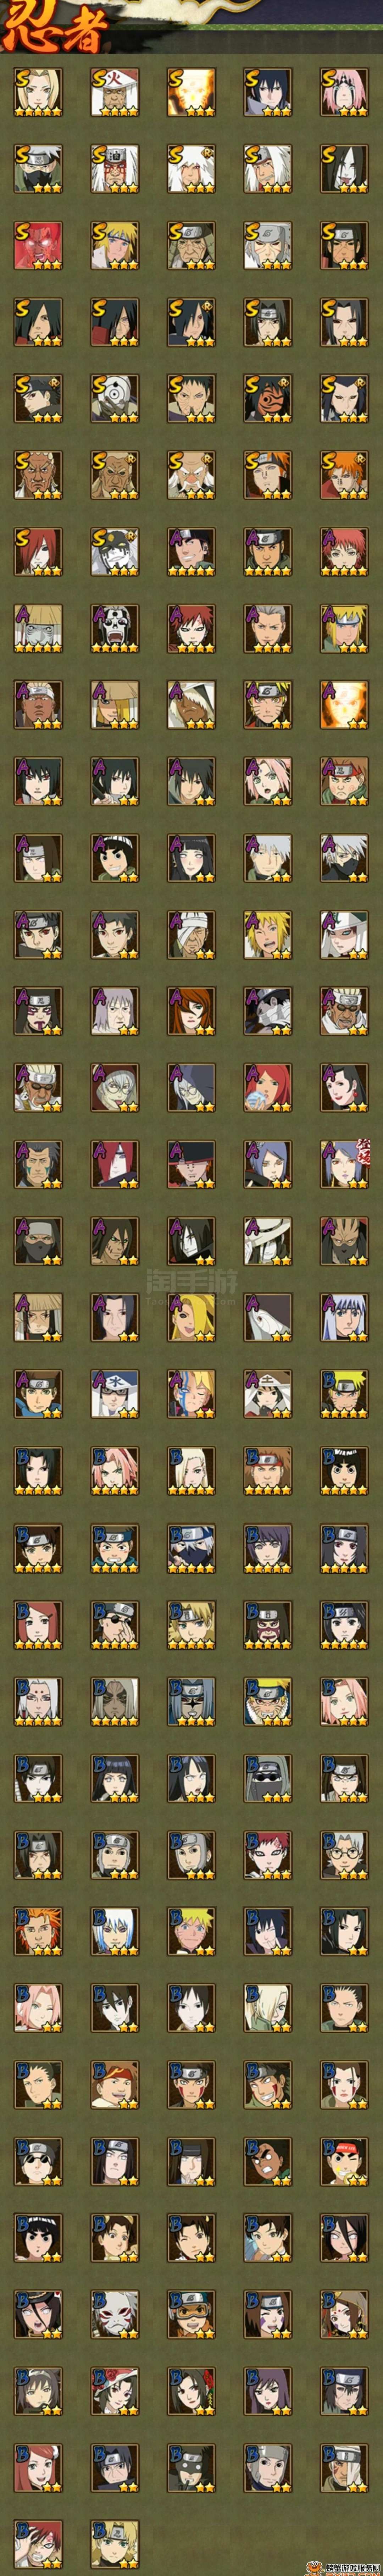Choose the S-rank elderly big-nosed Onoki portrait
383x2576 pixels.
pyautogui.click(x=191, y=475)
